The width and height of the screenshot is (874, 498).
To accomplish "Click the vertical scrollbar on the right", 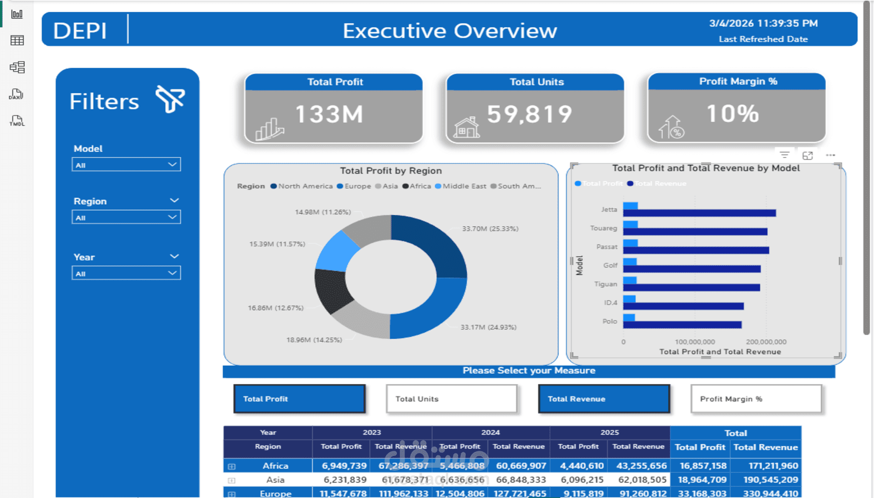I will tap(866, 167).
